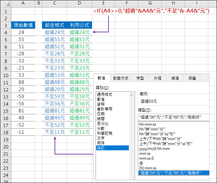
Task: Click blue cell 不足52元 in column C
Action: [55, 125]
